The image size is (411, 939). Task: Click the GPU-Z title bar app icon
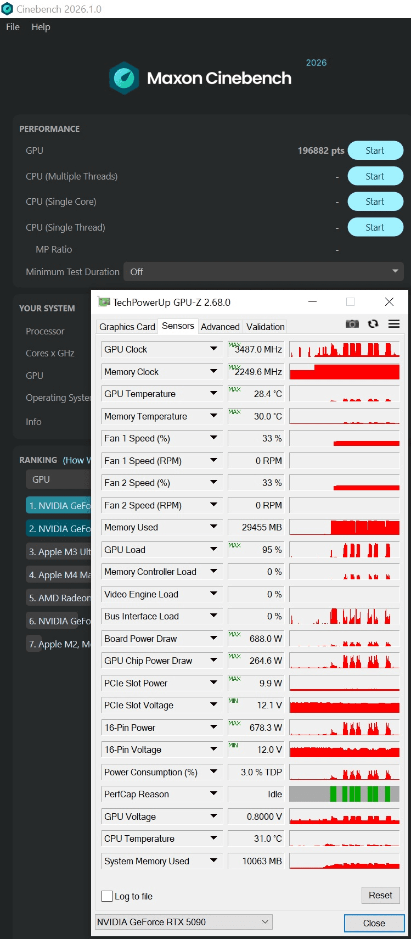[x=104, y=302]
